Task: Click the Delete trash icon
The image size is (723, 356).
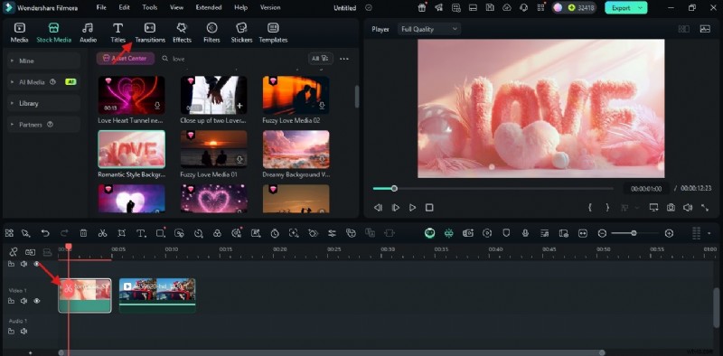Action: [83, 233]
